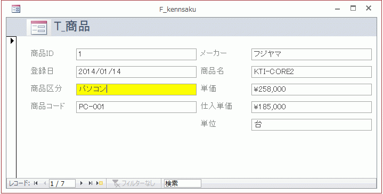The width and height of the screenshot is (383, 194).
Task: Click the F_kennsaku window title
Action: tap(177, 10)
